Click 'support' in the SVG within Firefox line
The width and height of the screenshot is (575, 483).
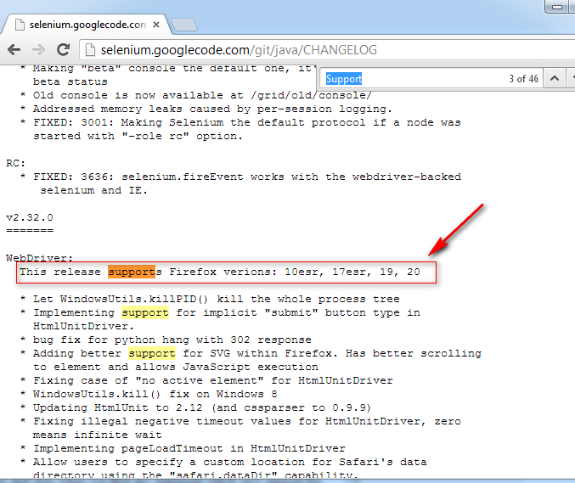(152, 353)
